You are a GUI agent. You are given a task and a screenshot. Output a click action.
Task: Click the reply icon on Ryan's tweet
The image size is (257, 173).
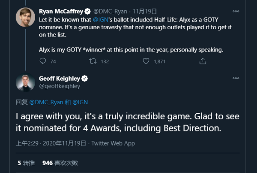tap(42, 61)
